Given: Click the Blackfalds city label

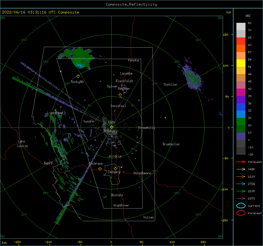Looking at the screenshot, I should [124, 81].
